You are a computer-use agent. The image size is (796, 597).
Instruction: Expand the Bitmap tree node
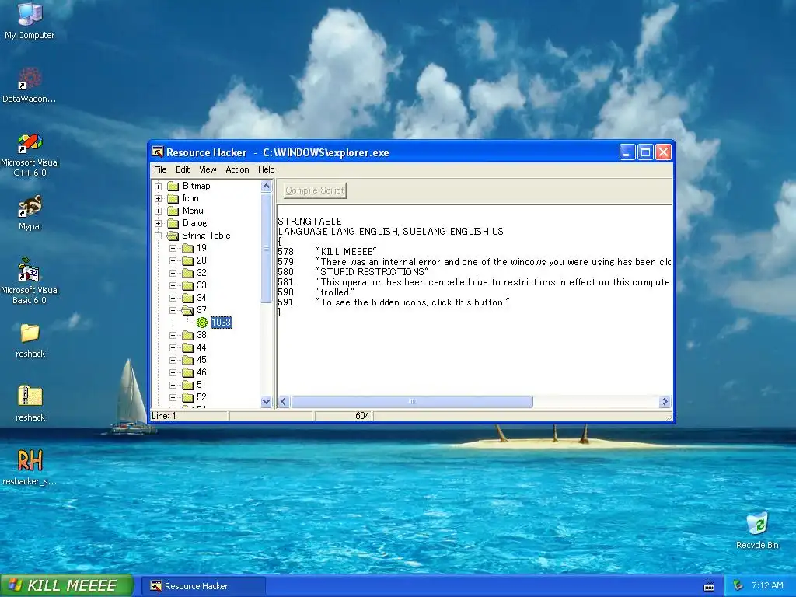pos(159,187)
